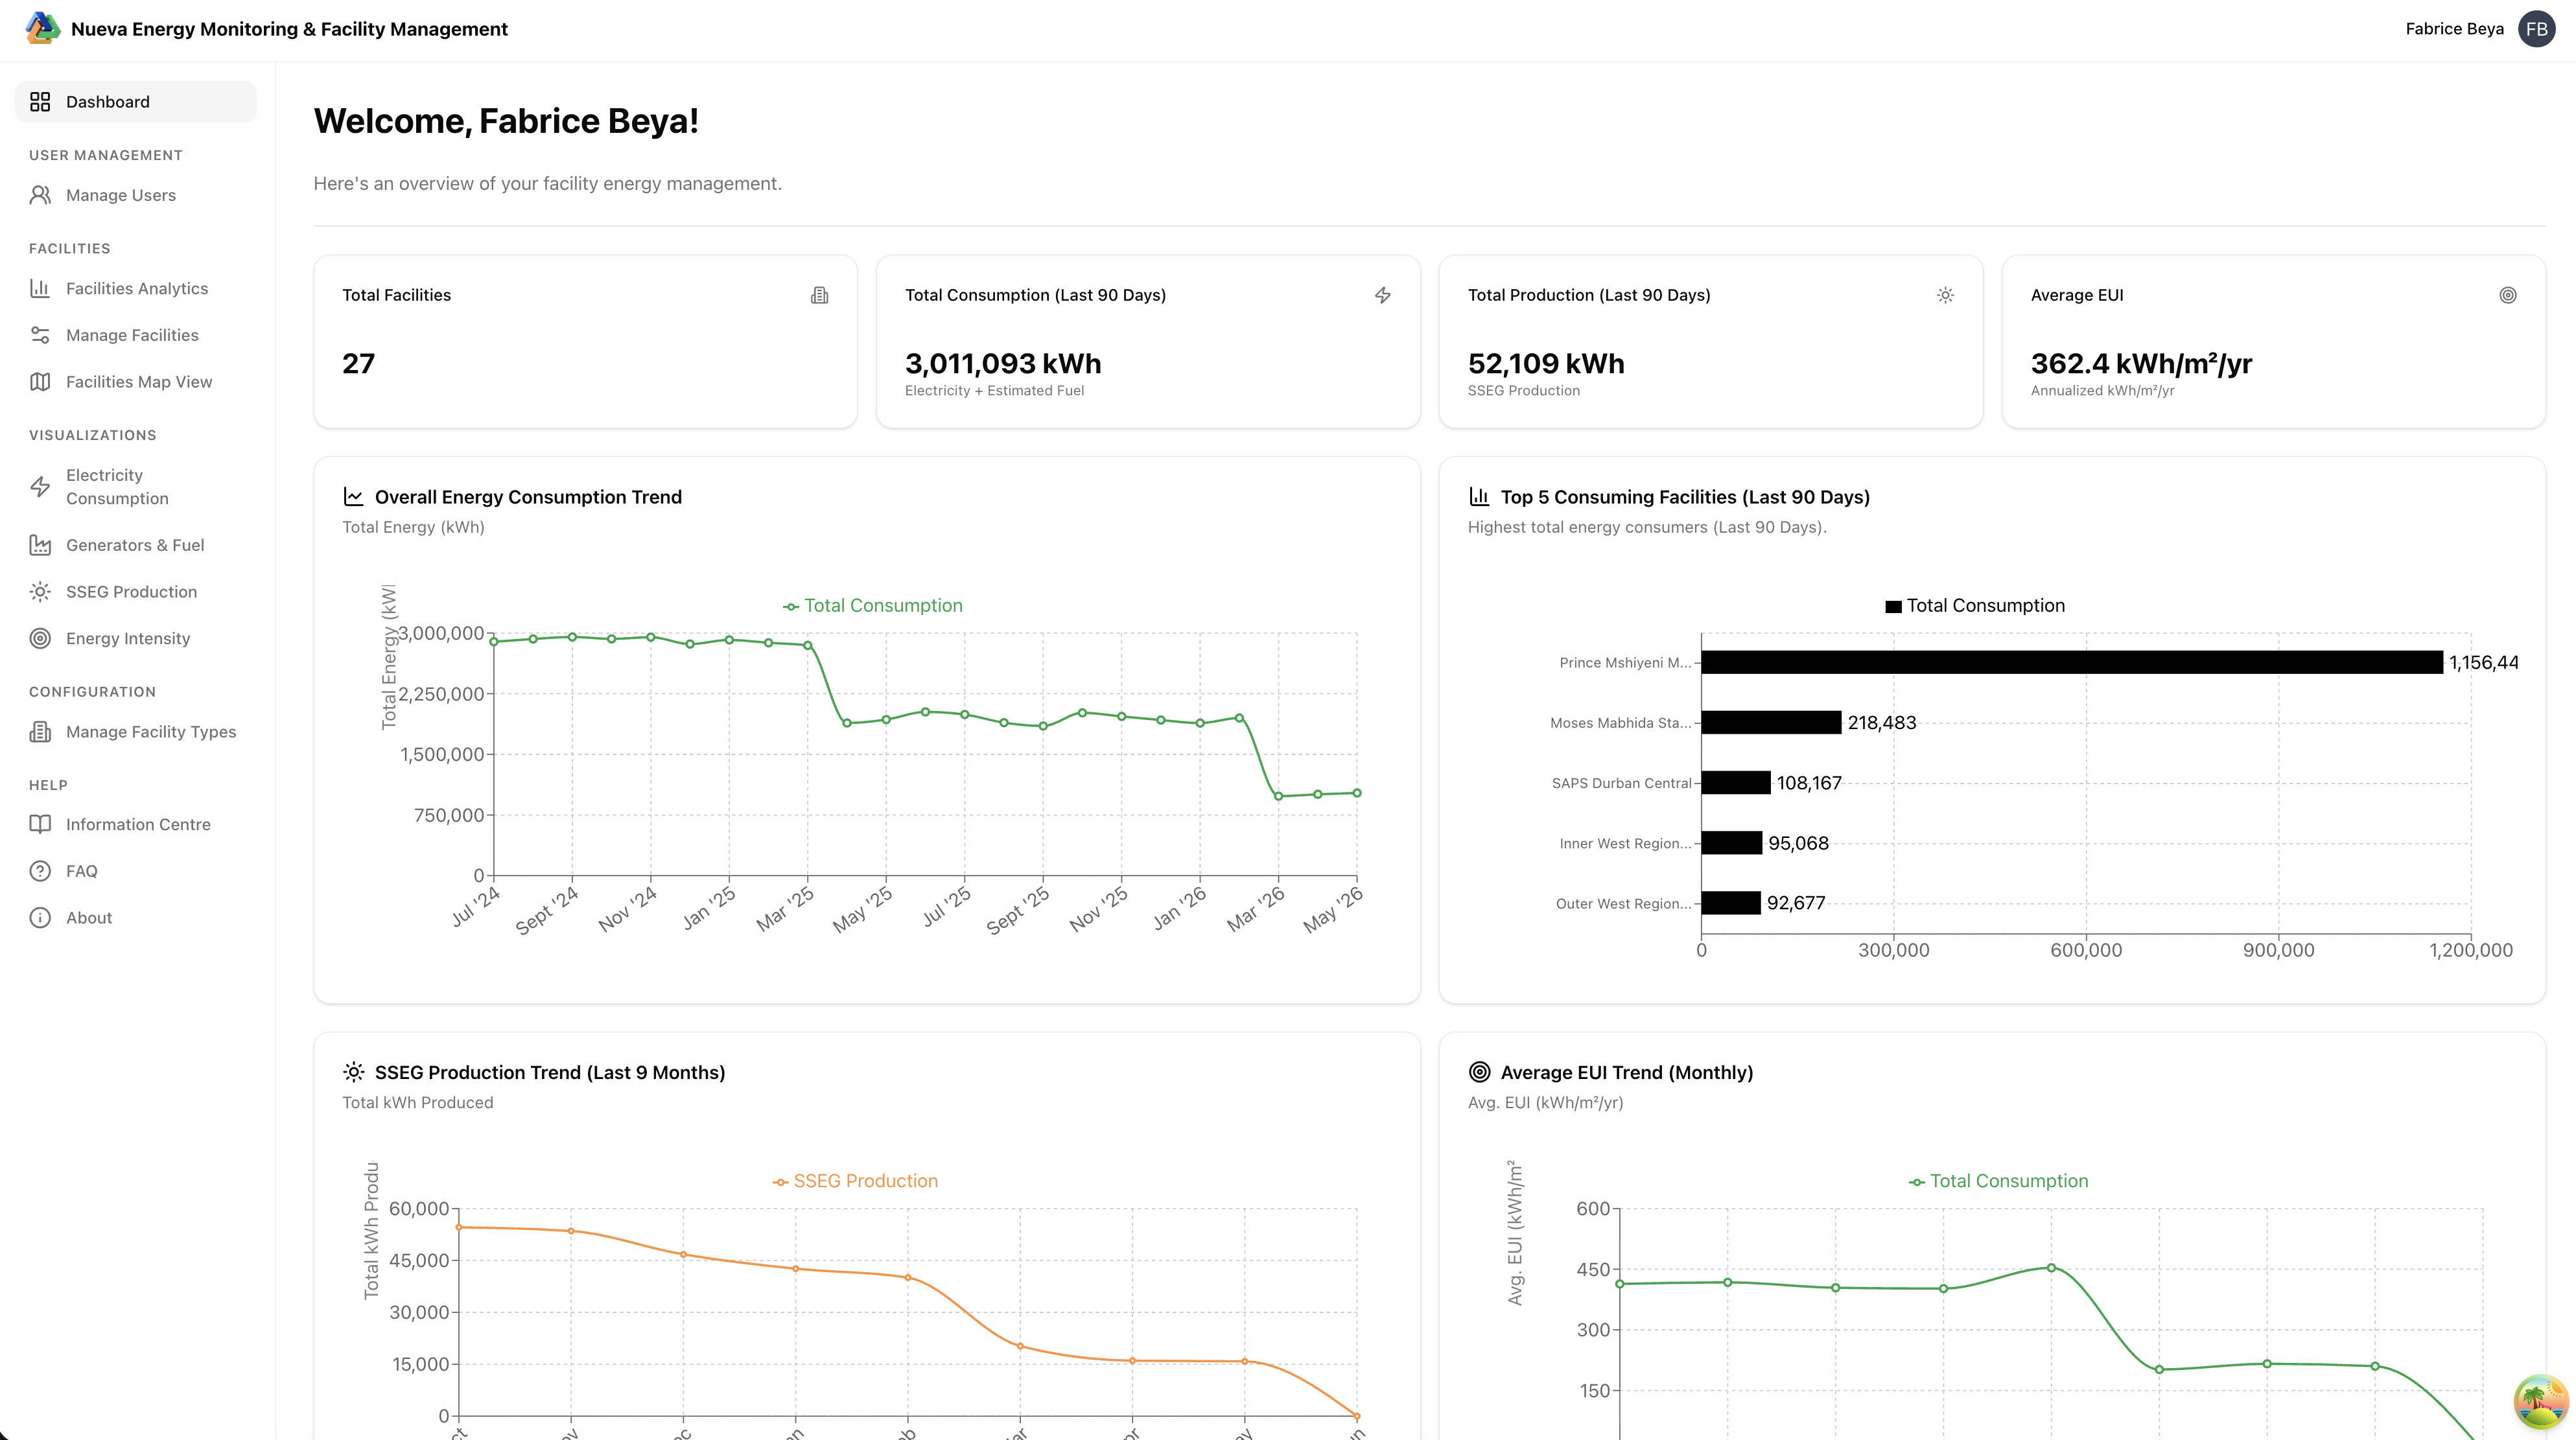Image resolution: width=2576 pixels, height=1440 pixels.
Task: Click the 52,109 kWh production value
Action: 1546,363
